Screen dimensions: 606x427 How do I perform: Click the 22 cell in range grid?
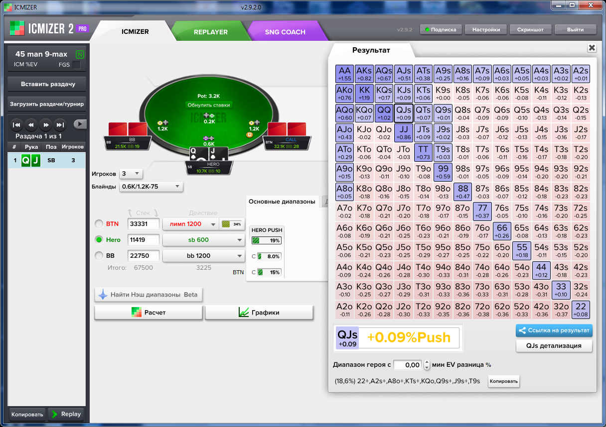coord(581,310)
